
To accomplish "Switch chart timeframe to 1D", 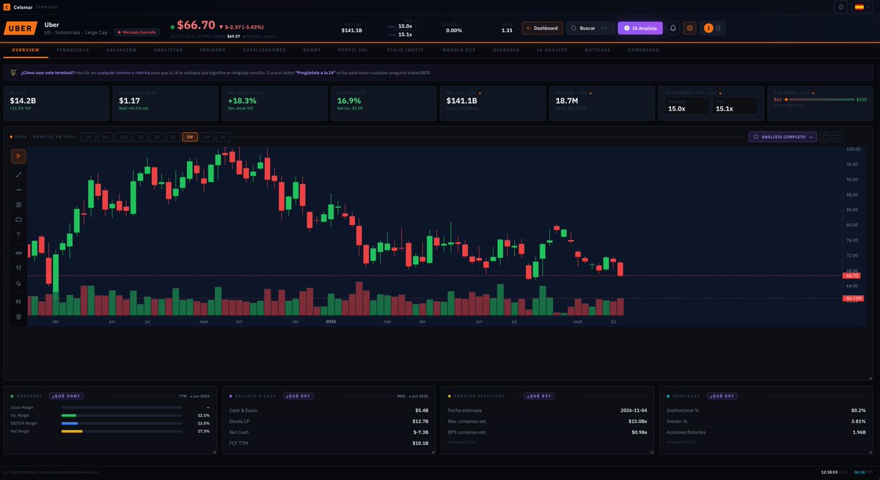I will [x=172, y=137].
